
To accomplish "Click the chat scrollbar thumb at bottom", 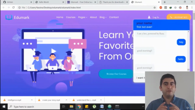I will (x=188, y=70).
